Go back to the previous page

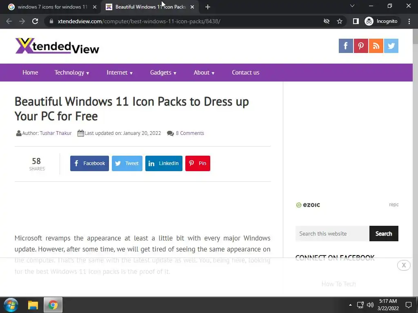[x=9, y=21]
